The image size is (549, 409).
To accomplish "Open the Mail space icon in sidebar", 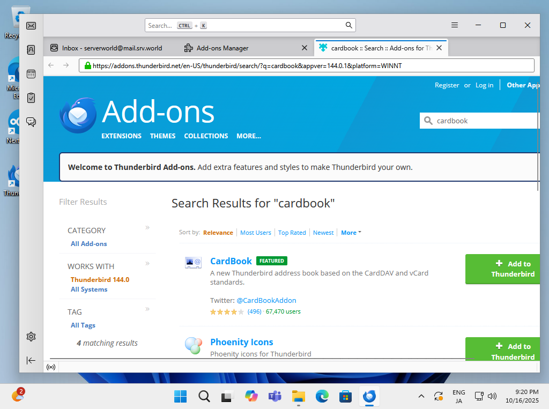I will [x=31, y=26].
